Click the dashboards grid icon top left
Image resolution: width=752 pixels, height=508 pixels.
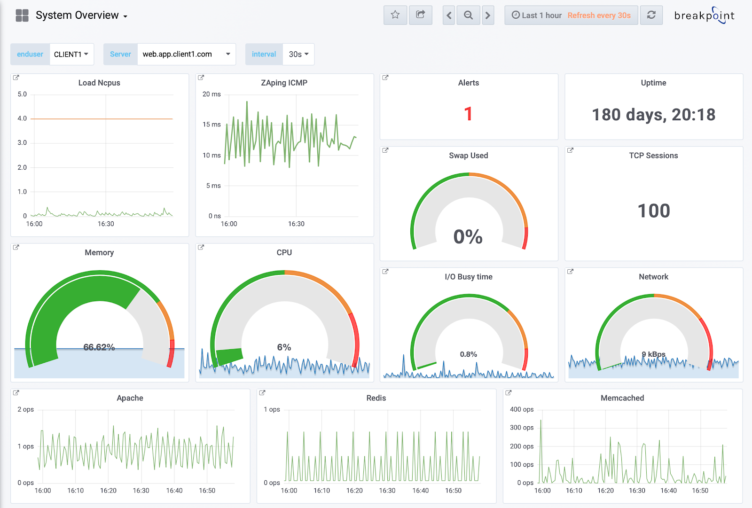[21, 15]
